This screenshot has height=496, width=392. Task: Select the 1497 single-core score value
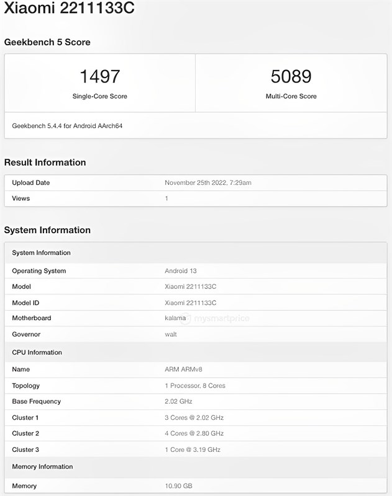(100, 76)
